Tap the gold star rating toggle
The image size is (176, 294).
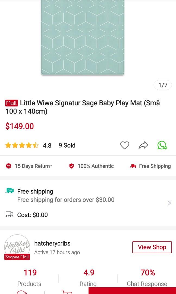[x=22, y=145]
